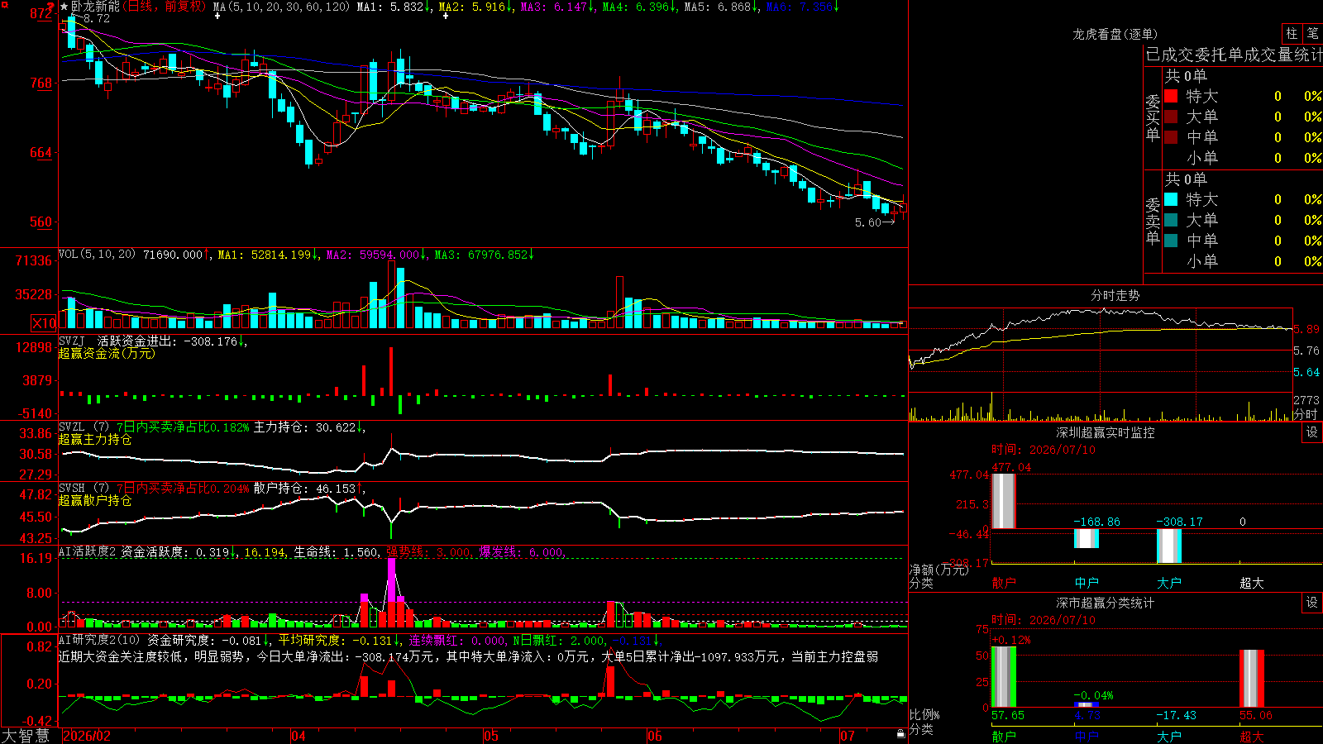Click the 超赢主力持仓 label

pos(95,439)
